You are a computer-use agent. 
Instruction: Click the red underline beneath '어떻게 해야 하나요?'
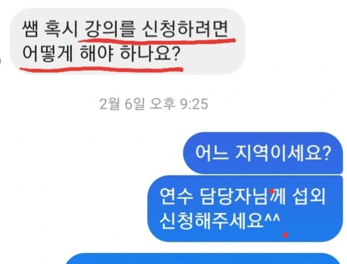click(x=101, y=69)
